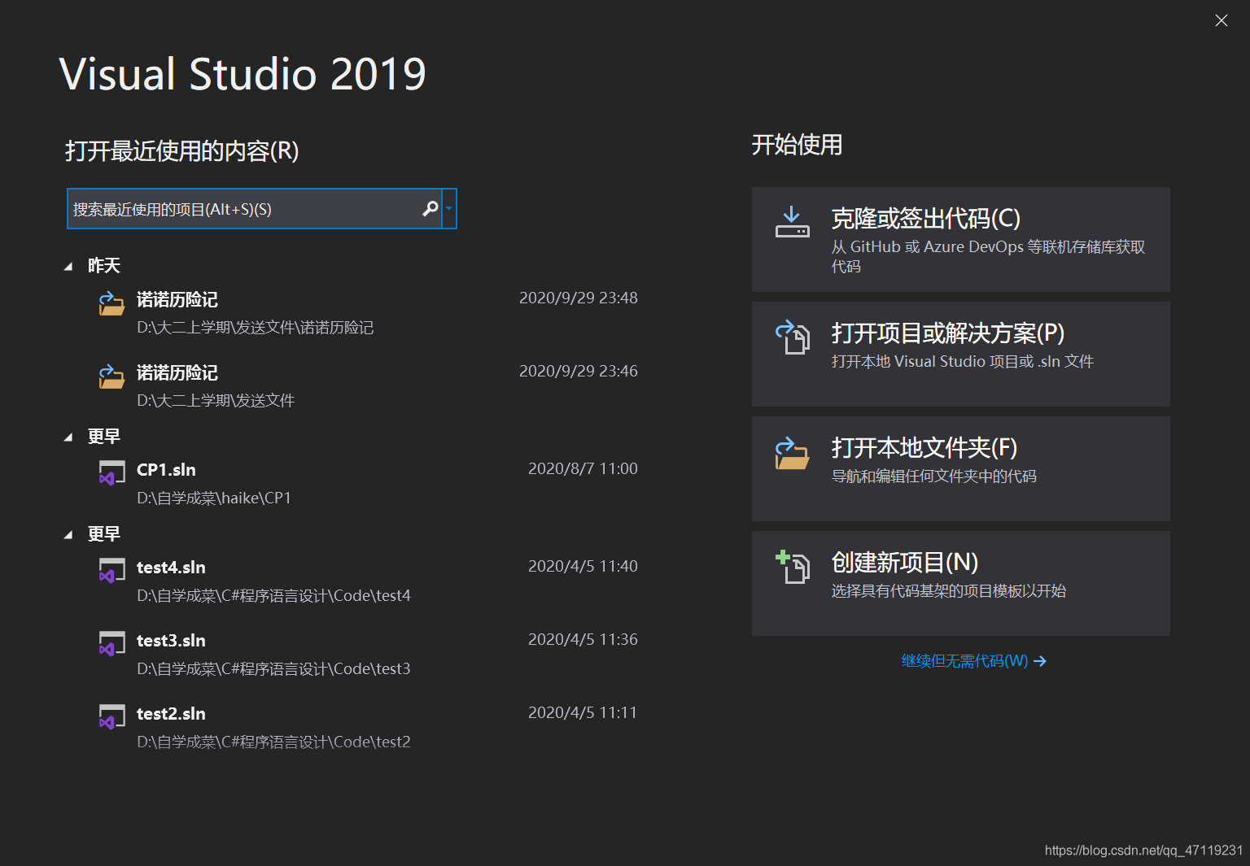Viewport: 1250px width, 866px height.
Task: Click path D:\自学成菜\haike\CP1
Action: (214, 498)
